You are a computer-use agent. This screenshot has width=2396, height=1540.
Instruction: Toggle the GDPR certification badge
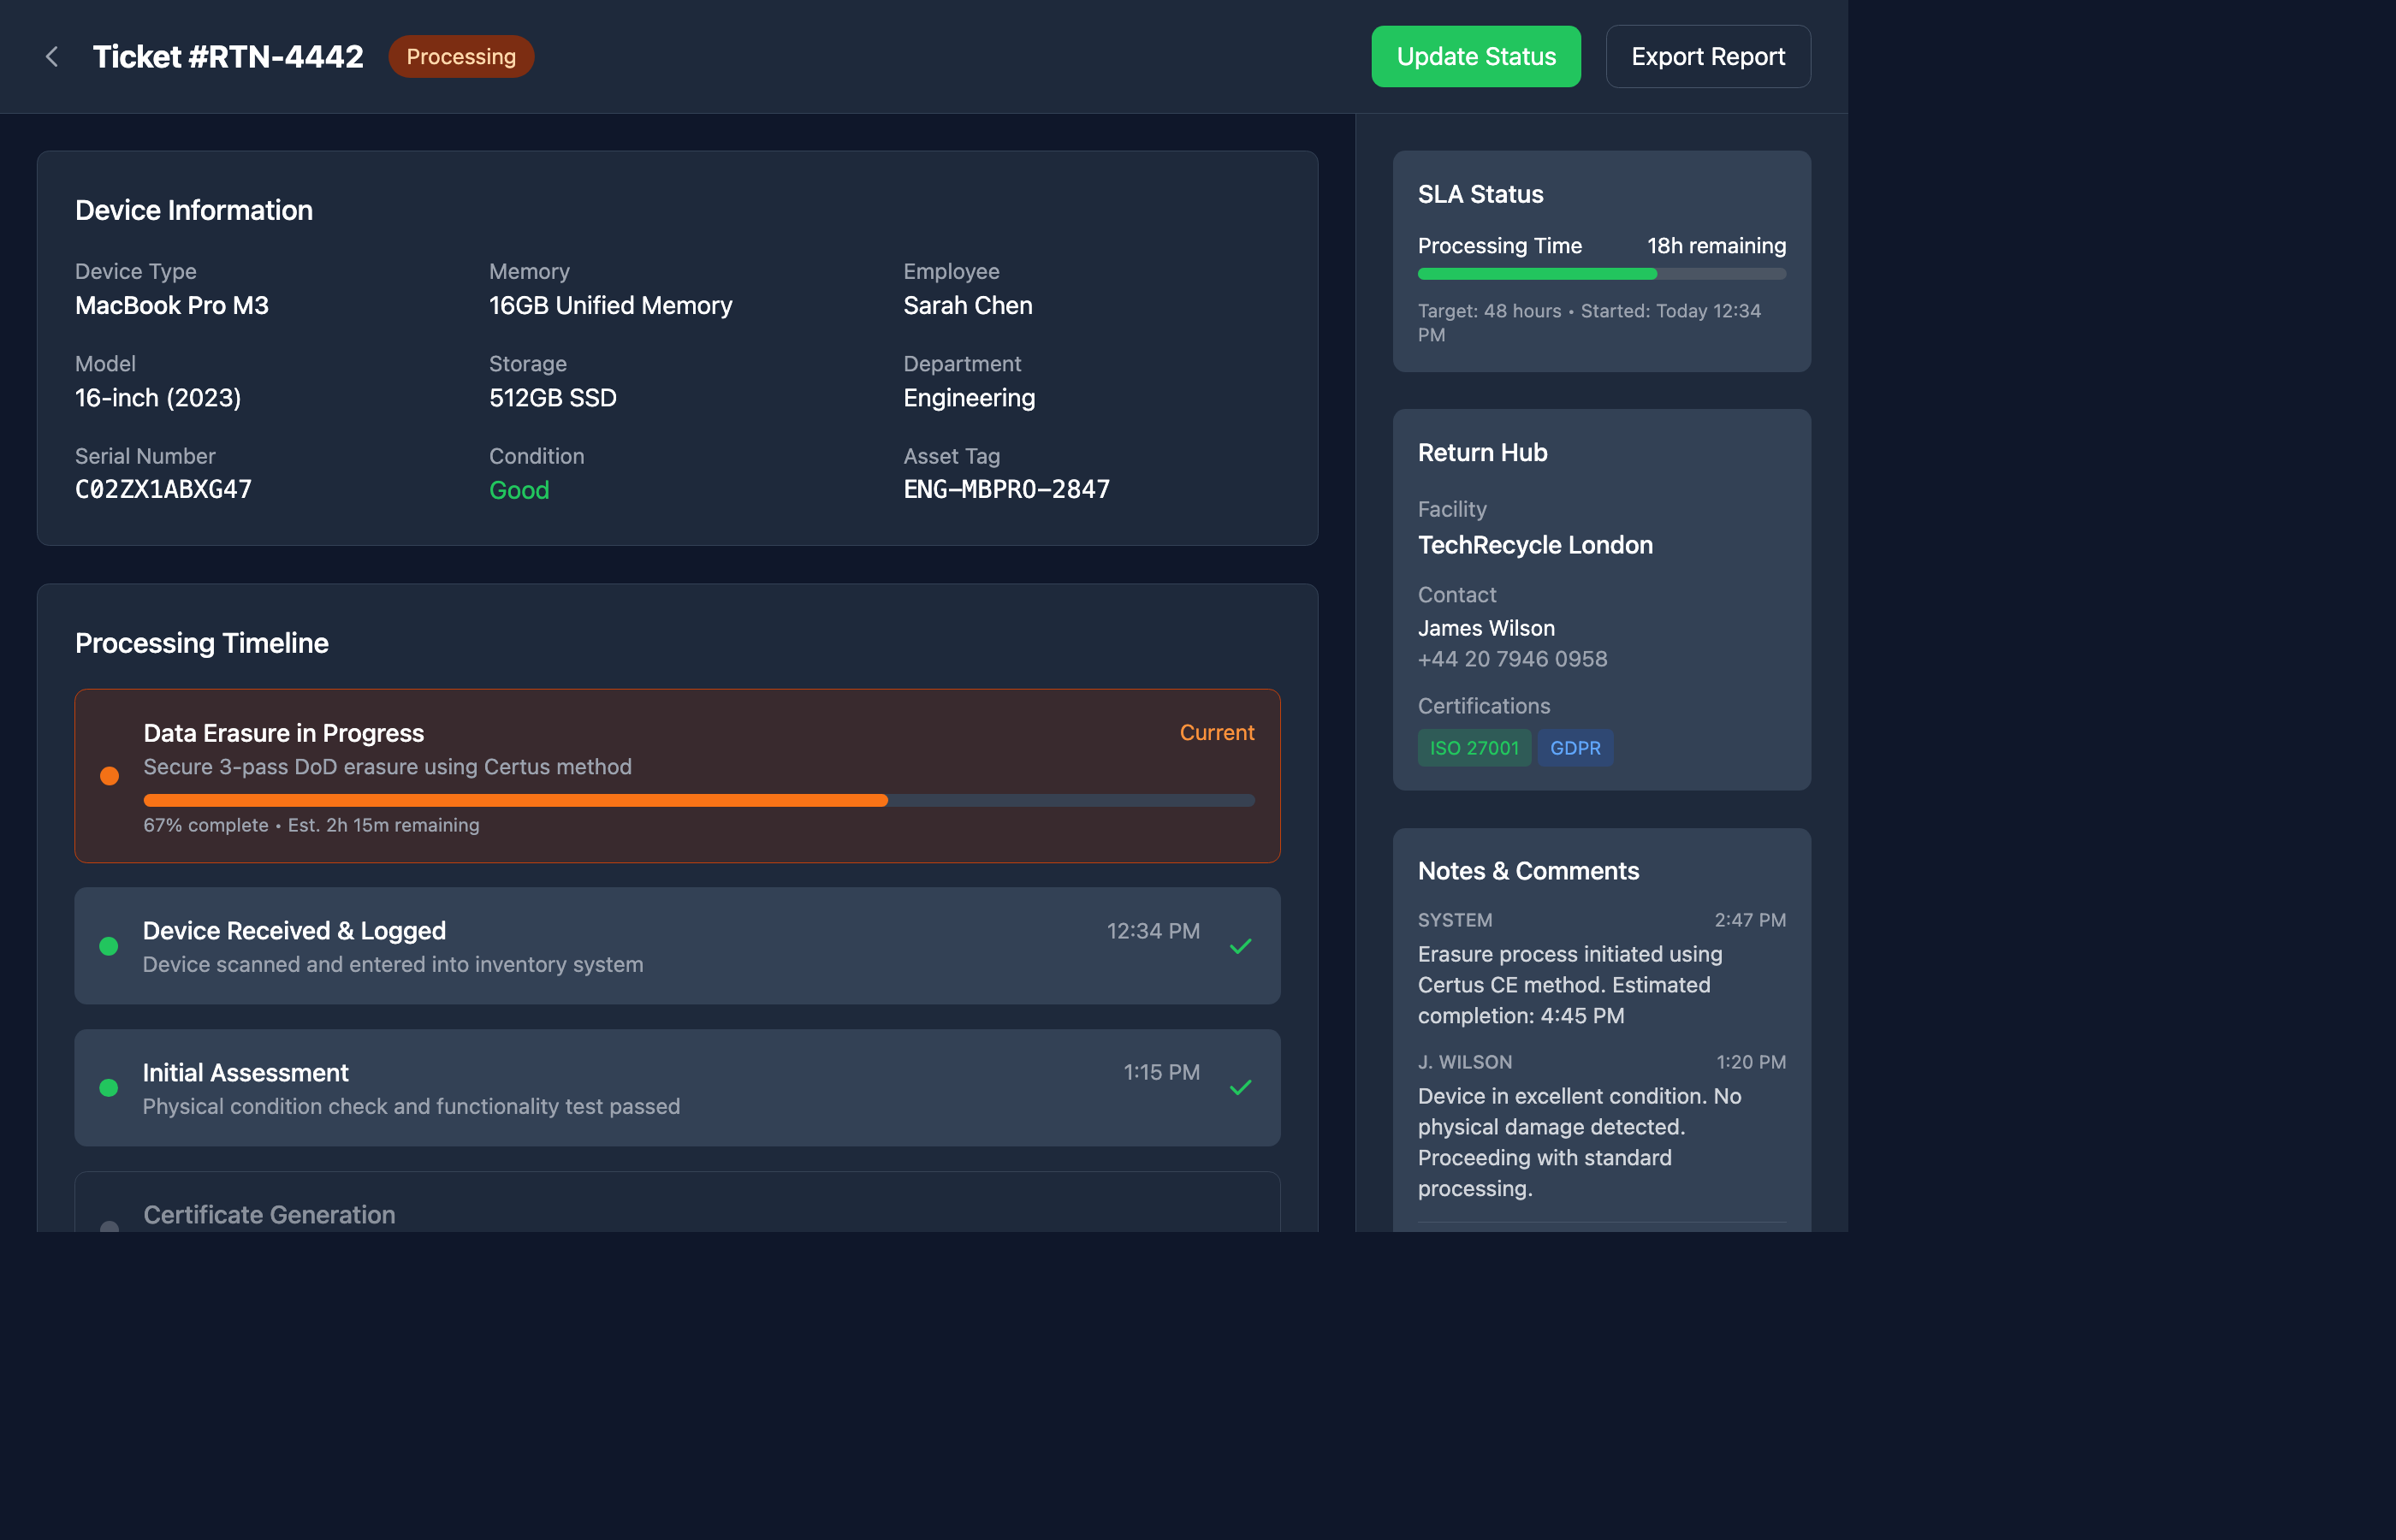tap(1576, 748)
